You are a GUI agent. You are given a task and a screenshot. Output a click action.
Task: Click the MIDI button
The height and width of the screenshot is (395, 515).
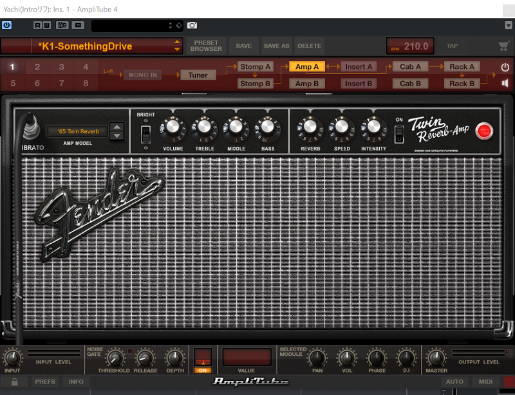click(485, 382)
